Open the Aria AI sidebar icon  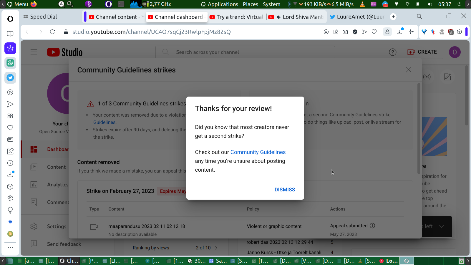click(x=10, y=48)
